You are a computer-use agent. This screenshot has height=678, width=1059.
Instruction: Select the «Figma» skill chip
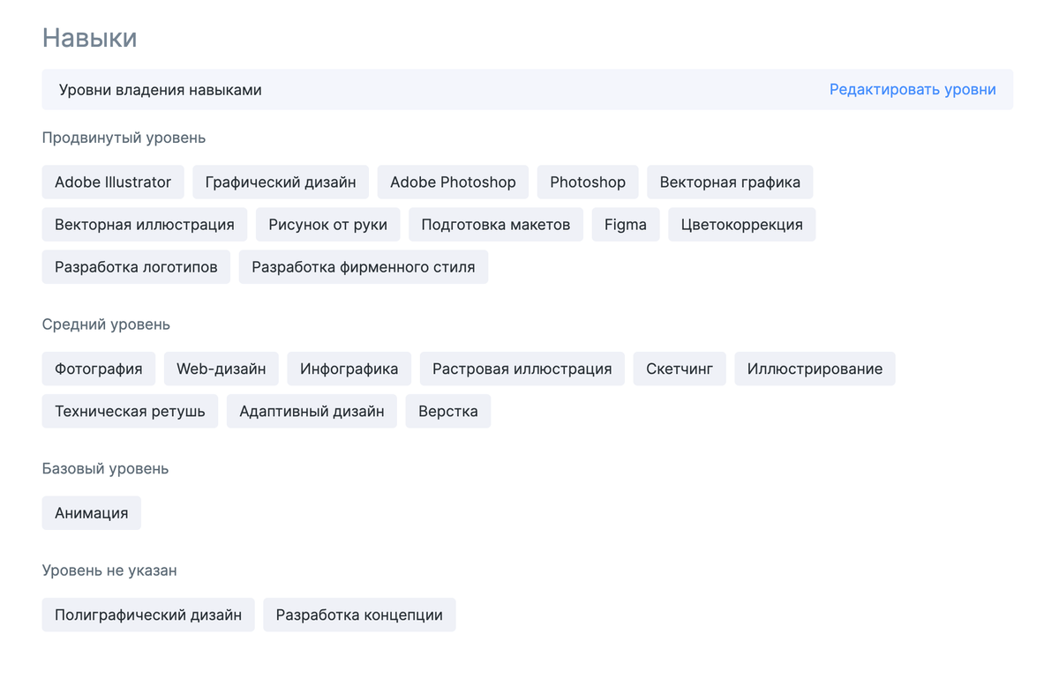pos(626,224)
